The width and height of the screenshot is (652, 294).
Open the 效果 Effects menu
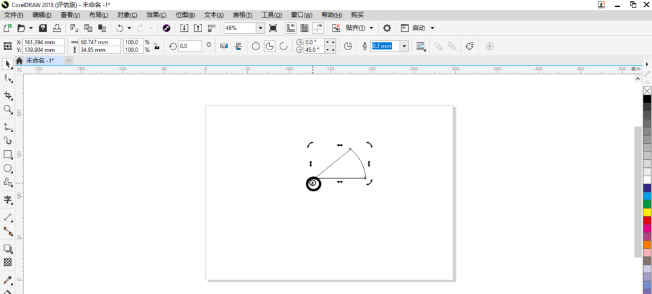156,15
